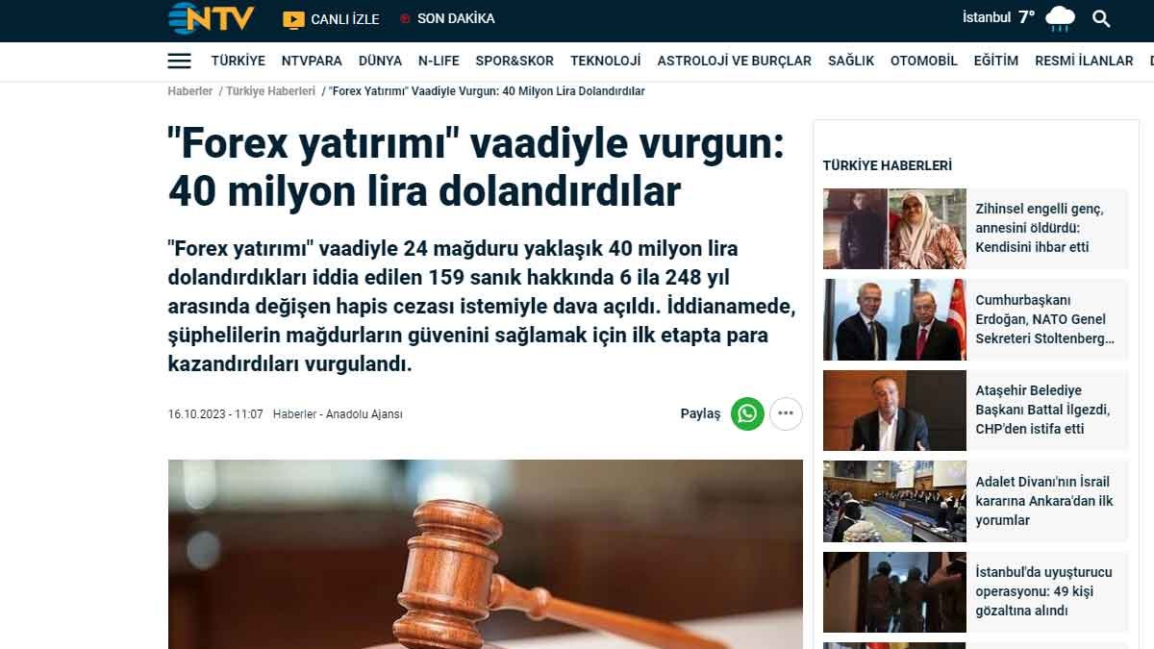Click the gavel article main image
The image size is (1154, 649).
pyautogui.click(x=486, y=554)
